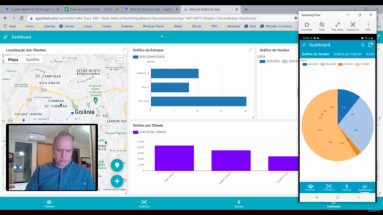
Task: Tap the search icon in phone Dashboard header
Action: click(x=363, y=45)
